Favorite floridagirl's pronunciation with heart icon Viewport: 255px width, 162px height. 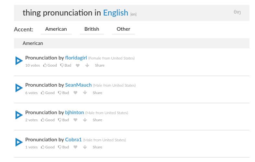point(78,66)
